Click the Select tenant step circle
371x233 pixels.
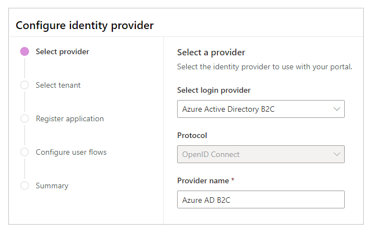click(25, 85)
